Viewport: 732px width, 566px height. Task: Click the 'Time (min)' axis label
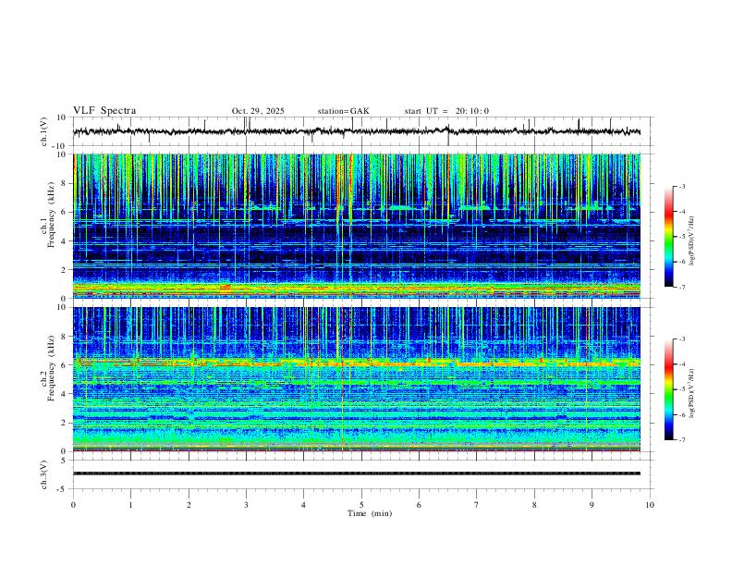(x=370, y=513)
